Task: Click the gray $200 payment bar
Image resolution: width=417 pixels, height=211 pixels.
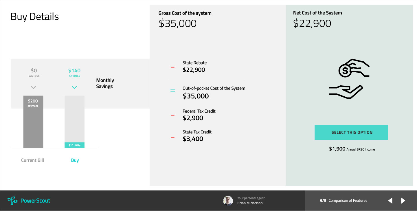Action: pos(33,122)
